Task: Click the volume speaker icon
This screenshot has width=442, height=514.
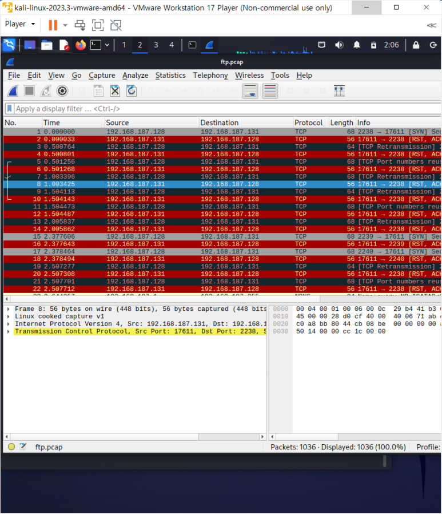Action: pos(339,45)
